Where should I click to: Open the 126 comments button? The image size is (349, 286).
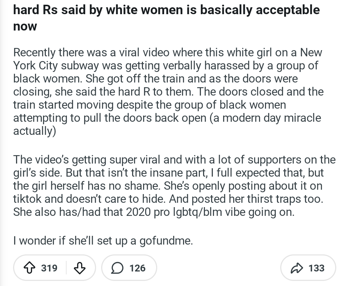pyautogui.click(x=129, y=268)
